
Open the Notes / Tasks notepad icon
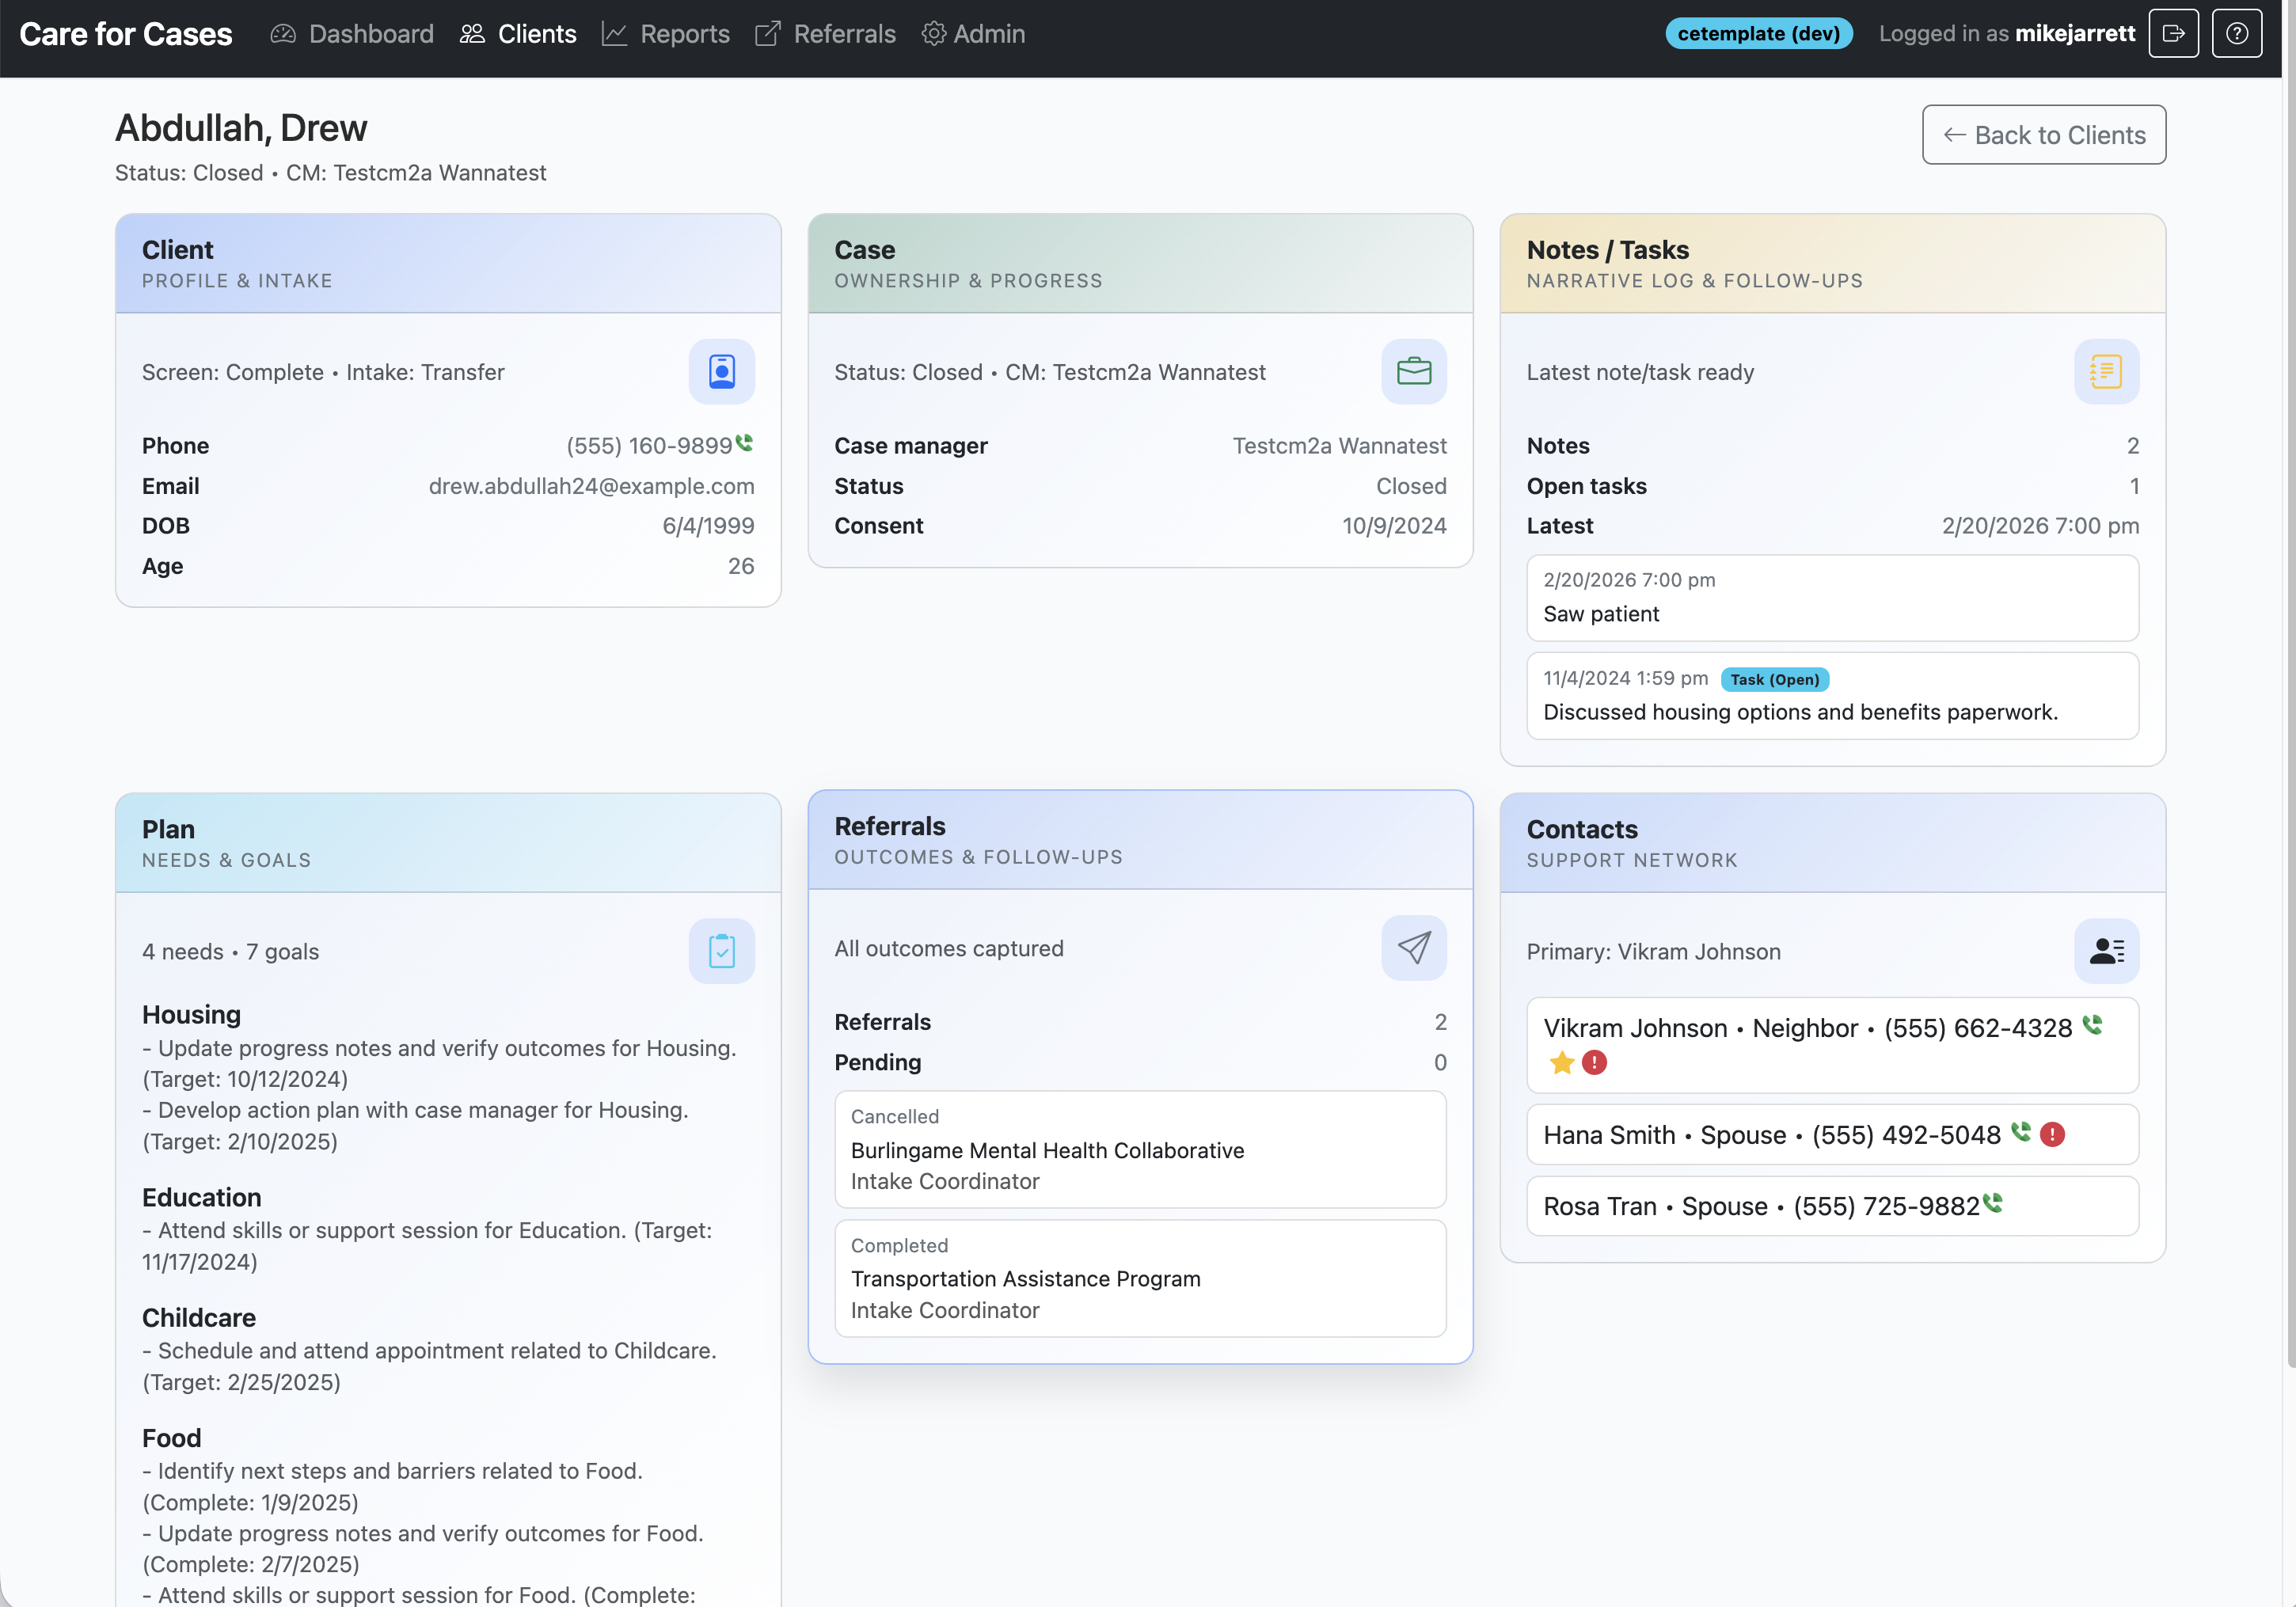2105,372
